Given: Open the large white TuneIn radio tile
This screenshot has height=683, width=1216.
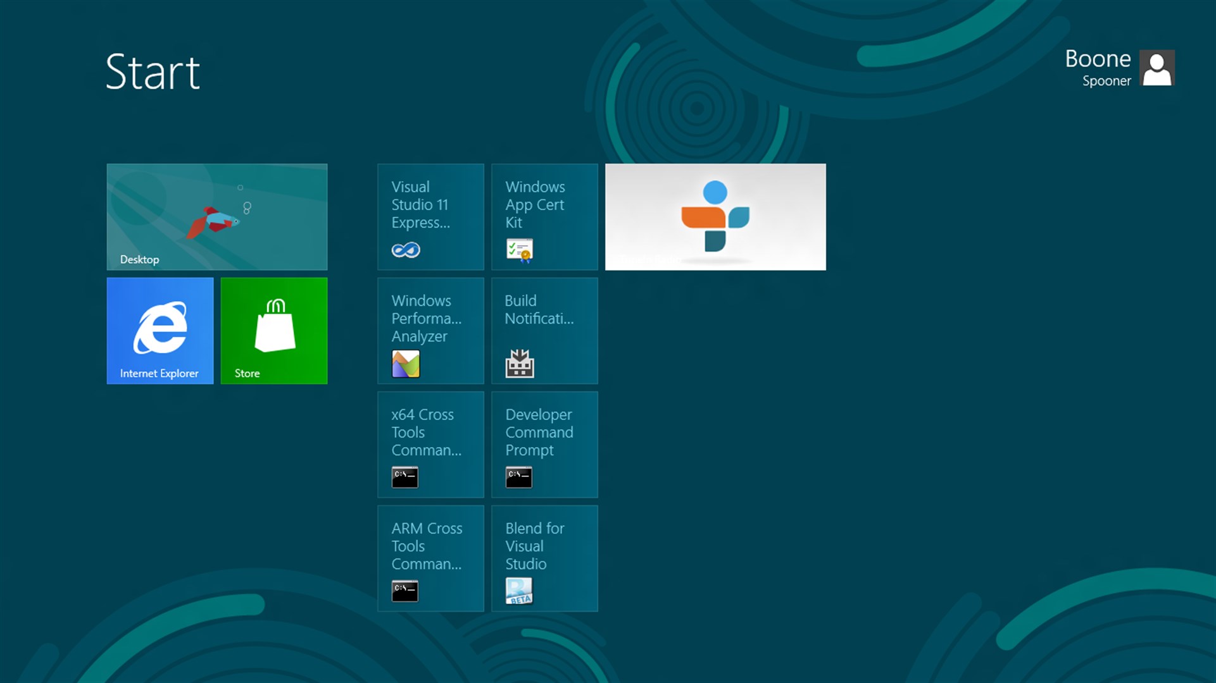Looking at the screenshot, I should pos(715,217).
